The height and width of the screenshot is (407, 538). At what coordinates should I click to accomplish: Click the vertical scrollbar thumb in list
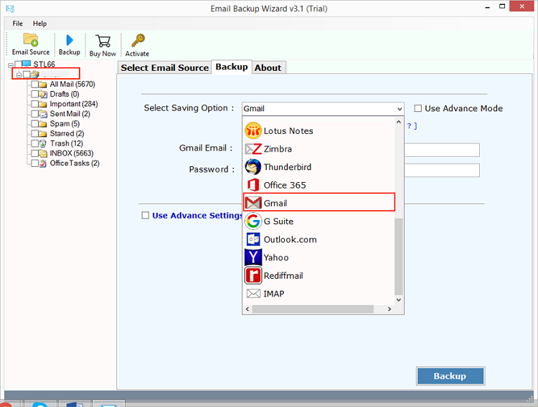tap(398, 257)
